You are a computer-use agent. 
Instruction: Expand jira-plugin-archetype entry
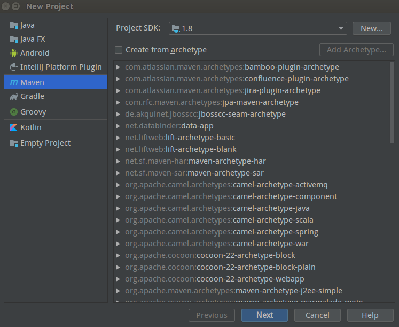(x=118, y=90)
